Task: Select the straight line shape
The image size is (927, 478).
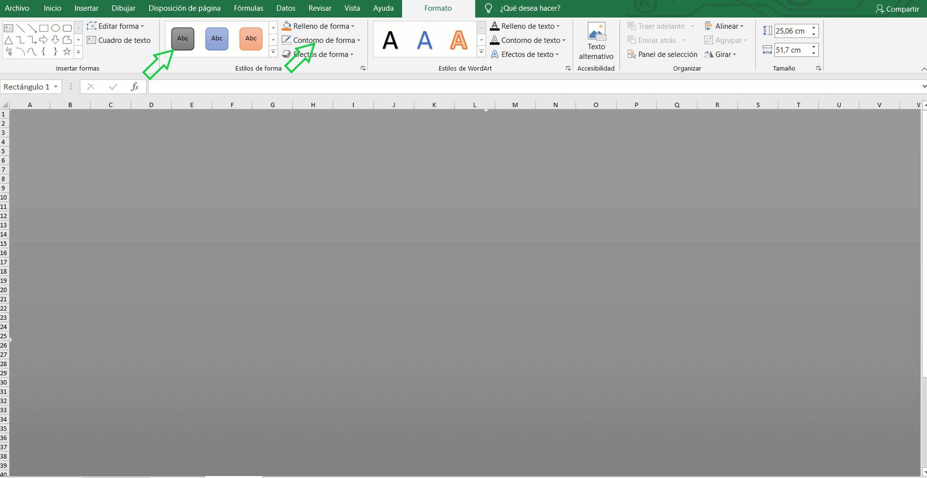Action: (20, 28)
